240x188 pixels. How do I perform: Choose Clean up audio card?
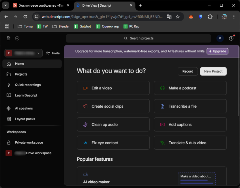coord(113,124)
